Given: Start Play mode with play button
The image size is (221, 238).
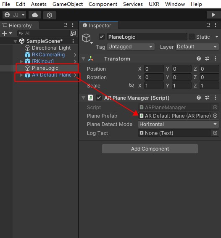Looking at the screenshot, I should pos(213,15).
